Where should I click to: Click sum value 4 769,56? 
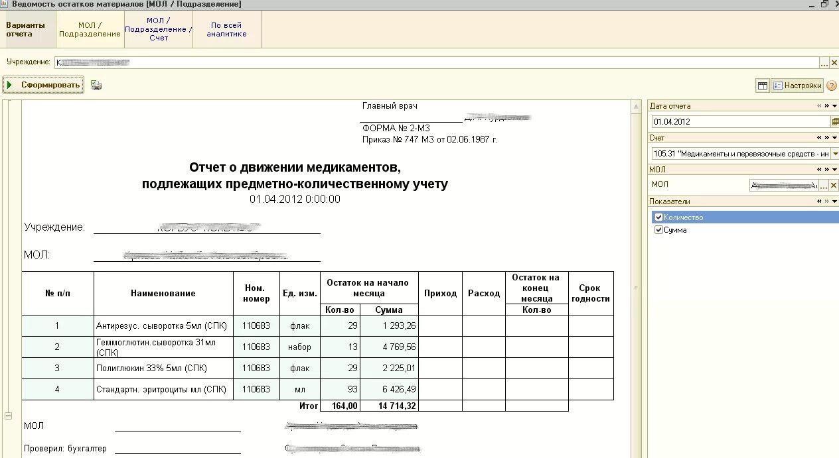pyautogui.click(x=389, y=347)
